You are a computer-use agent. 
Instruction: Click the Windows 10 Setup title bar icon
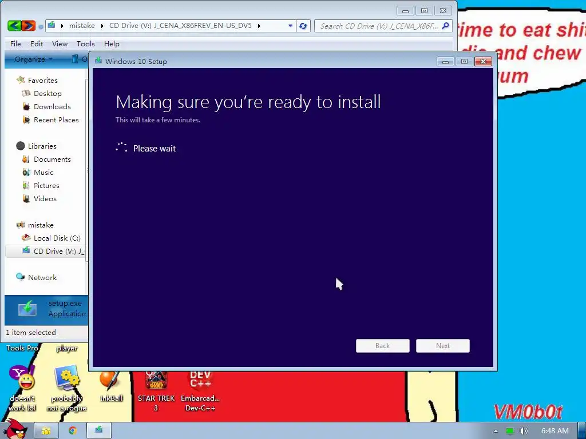pyautogui.click(x=98, y=61)
